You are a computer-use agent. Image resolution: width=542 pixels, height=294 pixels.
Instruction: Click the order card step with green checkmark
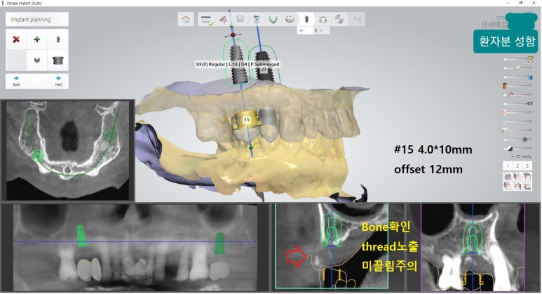(x=206, y=20)
